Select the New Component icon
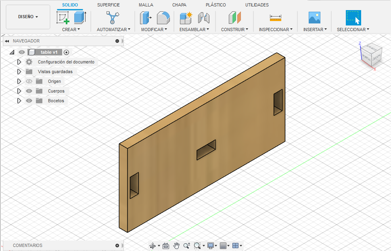The width and height of the screenshot is (391, 251). coord(186,18)
